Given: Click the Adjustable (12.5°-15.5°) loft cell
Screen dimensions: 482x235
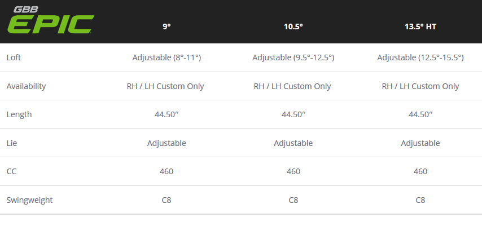Looking at the screenshot, I should (x=420, y=57).
